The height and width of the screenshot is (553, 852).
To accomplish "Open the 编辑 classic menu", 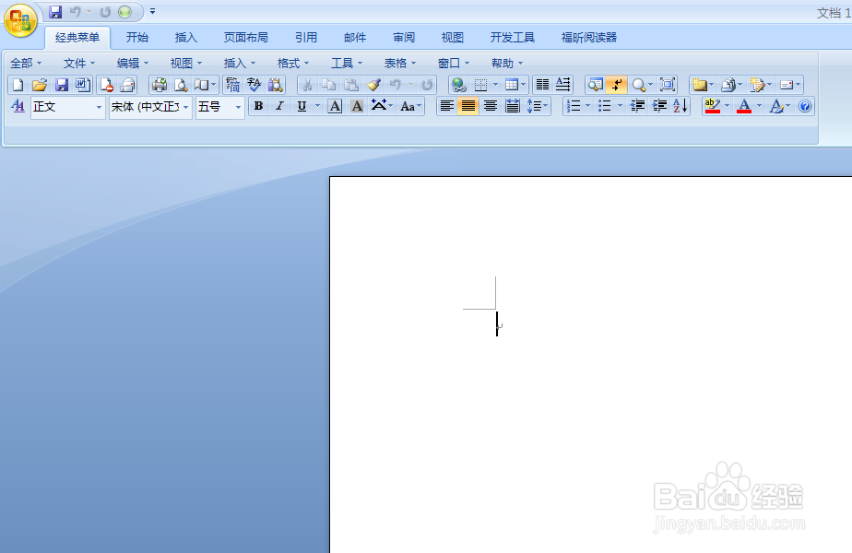I will click(x=133, y=64).
